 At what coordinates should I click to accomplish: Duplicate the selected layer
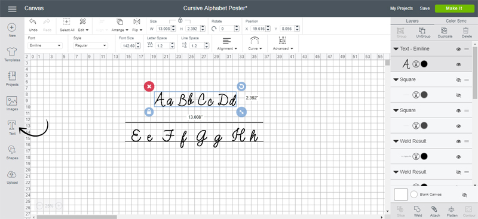coord(445,33)
